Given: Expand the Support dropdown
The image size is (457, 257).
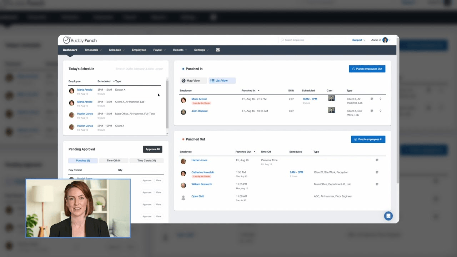Looking at the screenshot, I should tap(358, 40).
